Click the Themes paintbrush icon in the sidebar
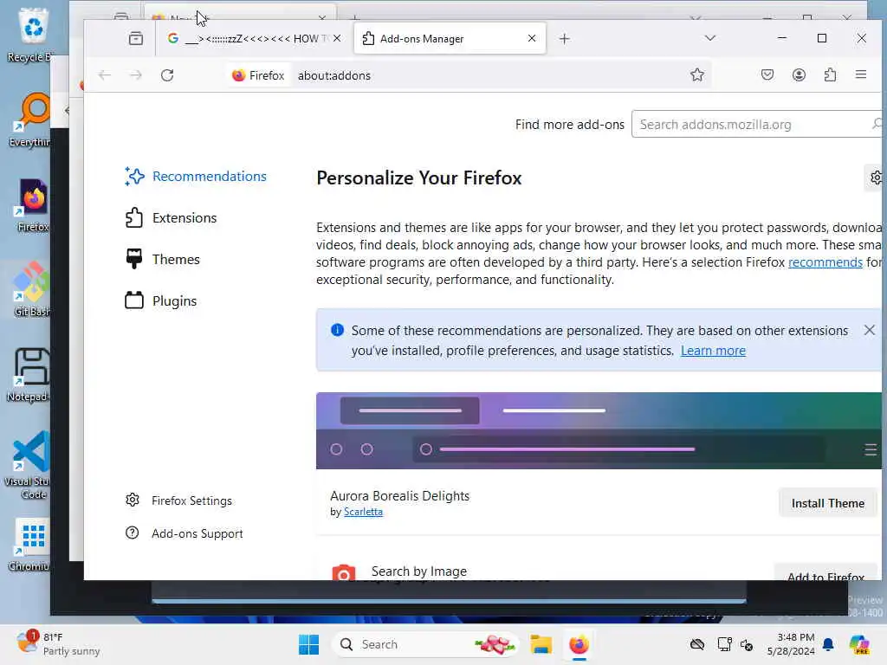The height and width of the screenshot is (665, 887). point(134,259)
